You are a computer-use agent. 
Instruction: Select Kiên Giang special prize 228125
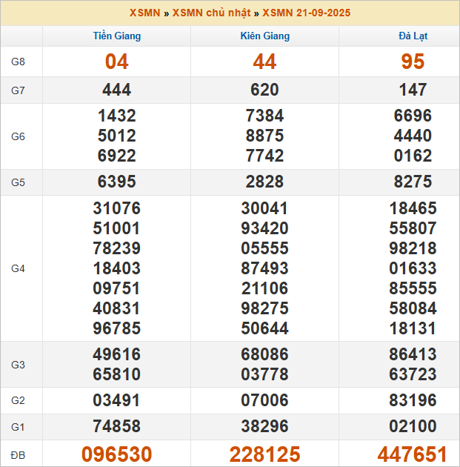264,454
